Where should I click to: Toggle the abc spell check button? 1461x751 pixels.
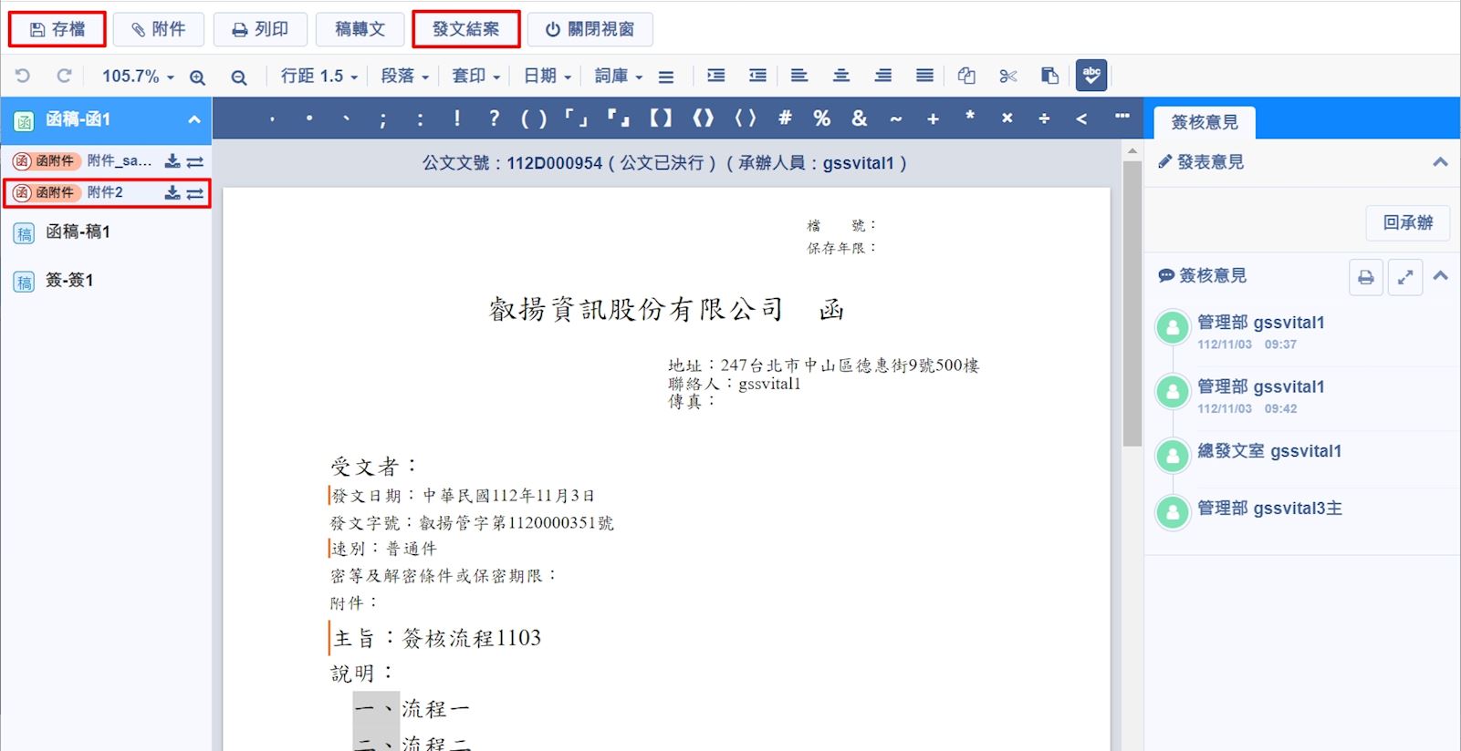[1091, 76]
